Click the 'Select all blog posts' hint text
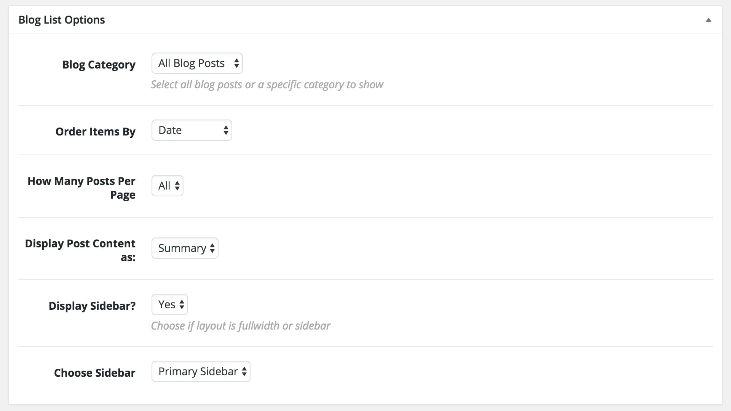 [267, 84]
